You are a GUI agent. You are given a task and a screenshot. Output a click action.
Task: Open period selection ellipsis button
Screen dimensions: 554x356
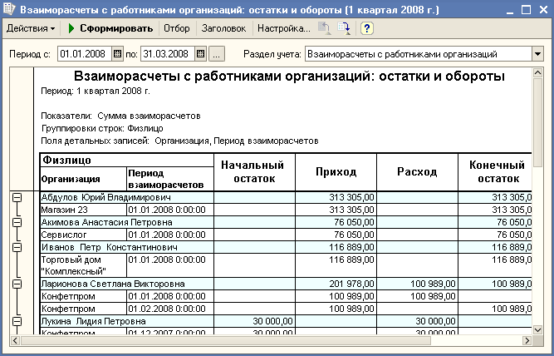click(217, 54)
